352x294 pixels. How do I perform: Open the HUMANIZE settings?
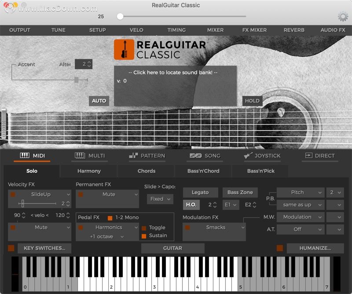click(x=315, y=248)
